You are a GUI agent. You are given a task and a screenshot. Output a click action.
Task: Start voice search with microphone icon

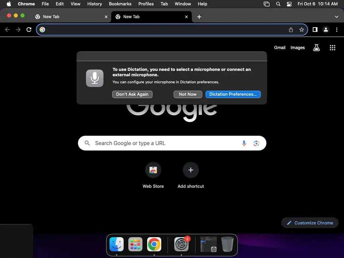(244, 143)
